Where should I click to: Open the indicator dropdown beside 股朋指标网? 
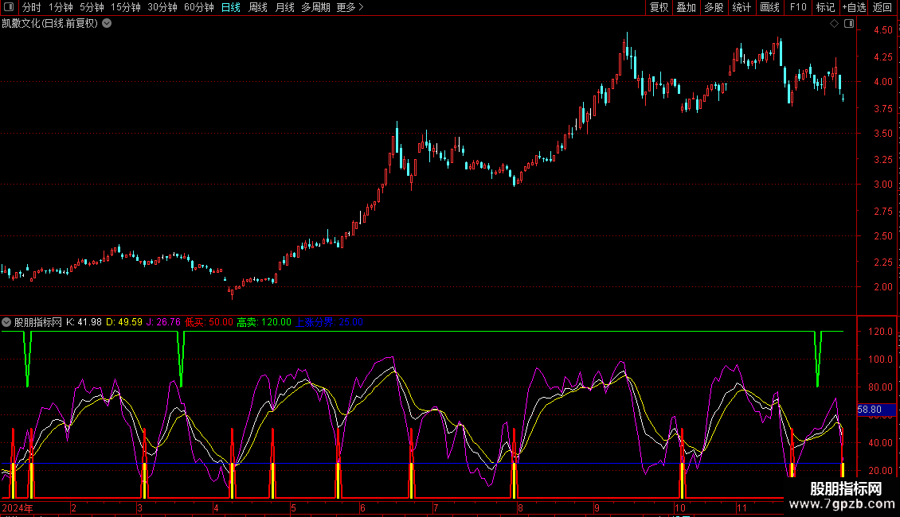pos(6,322)
